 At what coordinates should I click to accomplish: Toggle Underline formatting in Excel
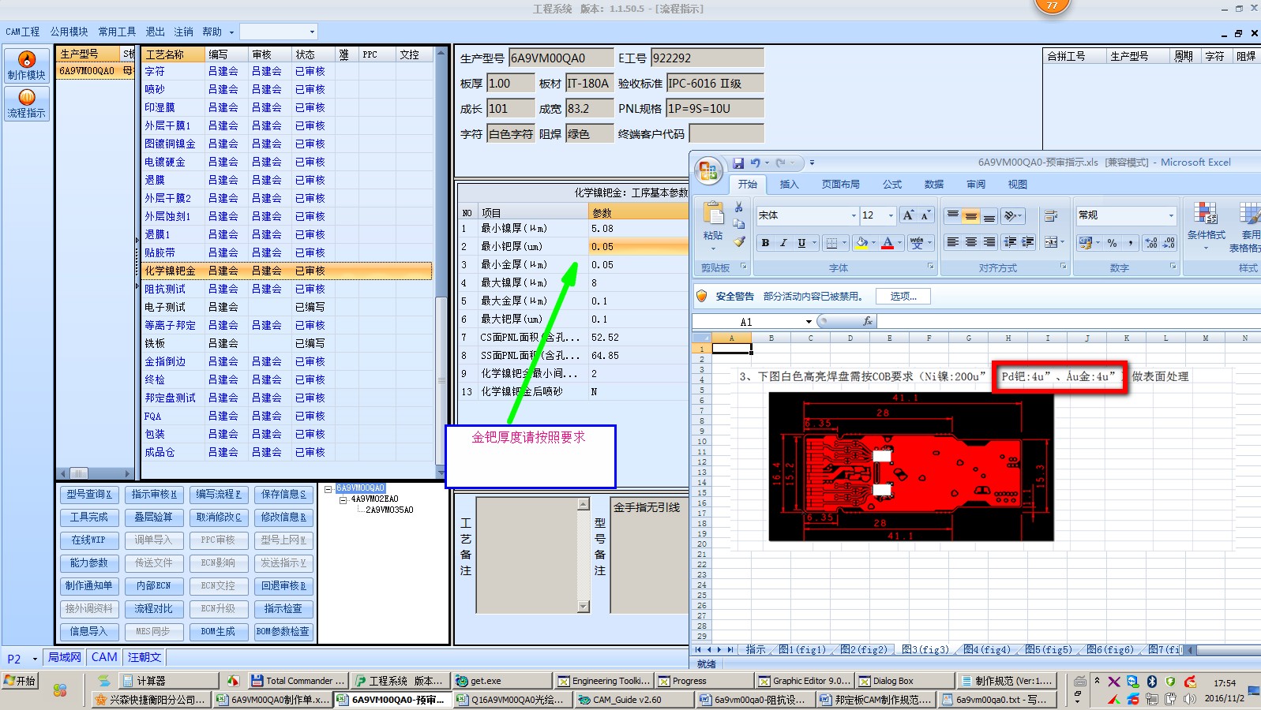point(801,243)
